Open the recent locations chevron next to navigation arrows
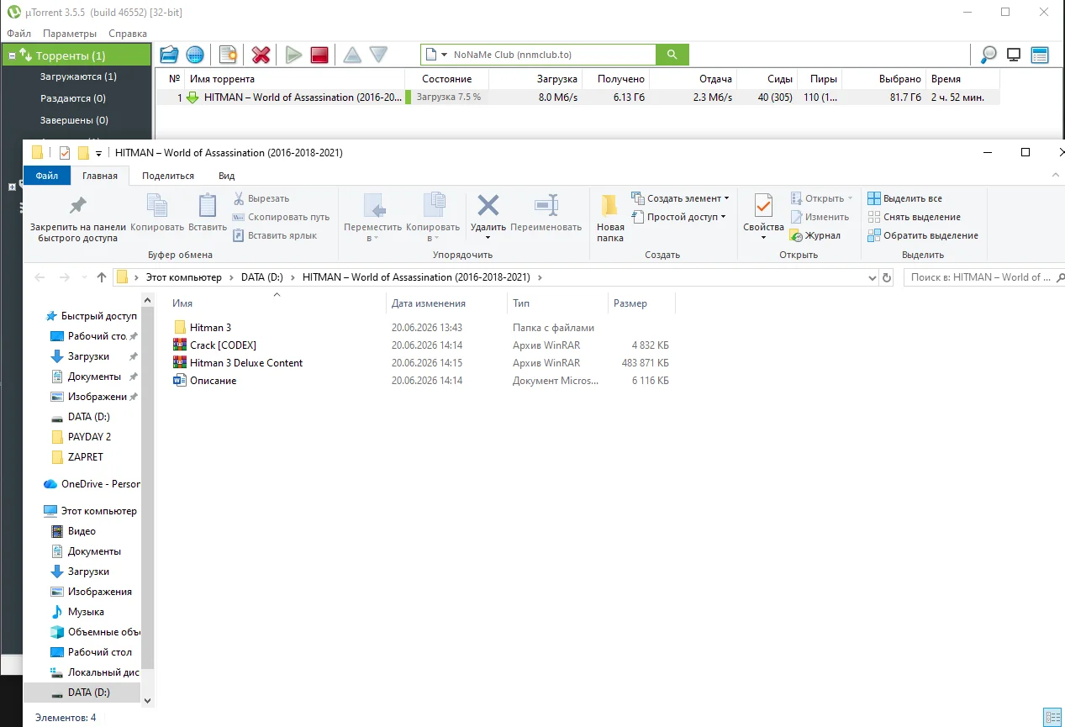Screen dimensions: 1065x727 pos(84,277)
